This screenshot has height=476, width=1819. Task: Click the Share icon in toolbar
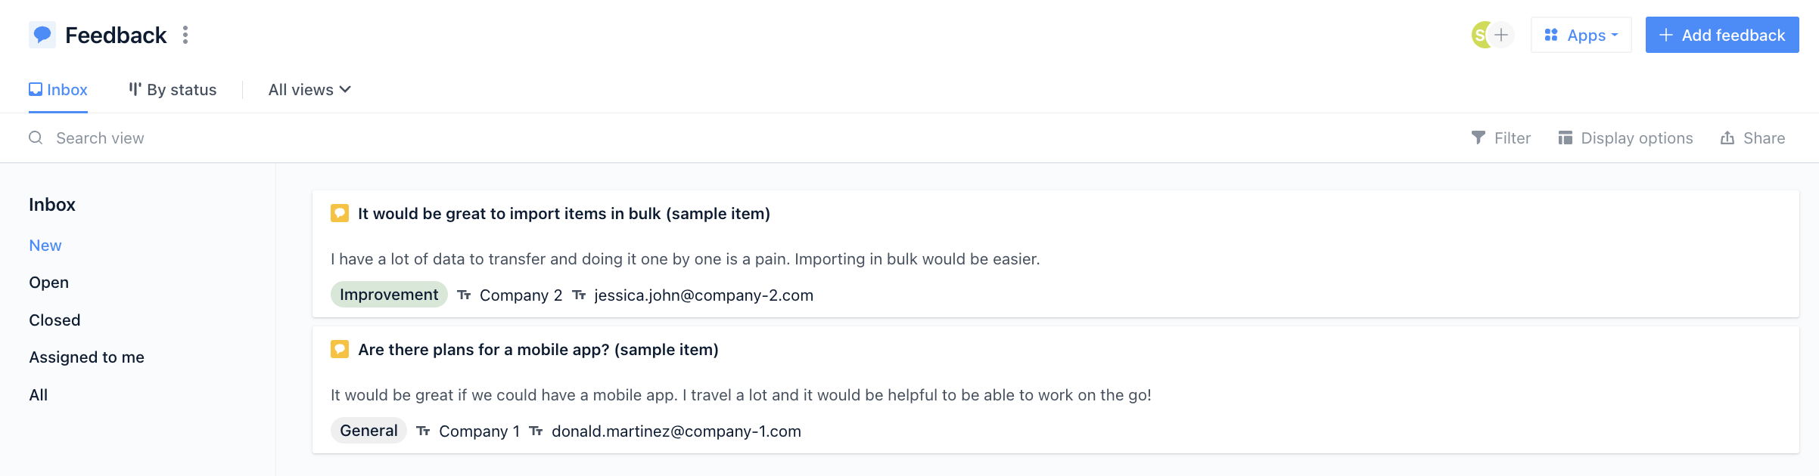click(1727, 138)
